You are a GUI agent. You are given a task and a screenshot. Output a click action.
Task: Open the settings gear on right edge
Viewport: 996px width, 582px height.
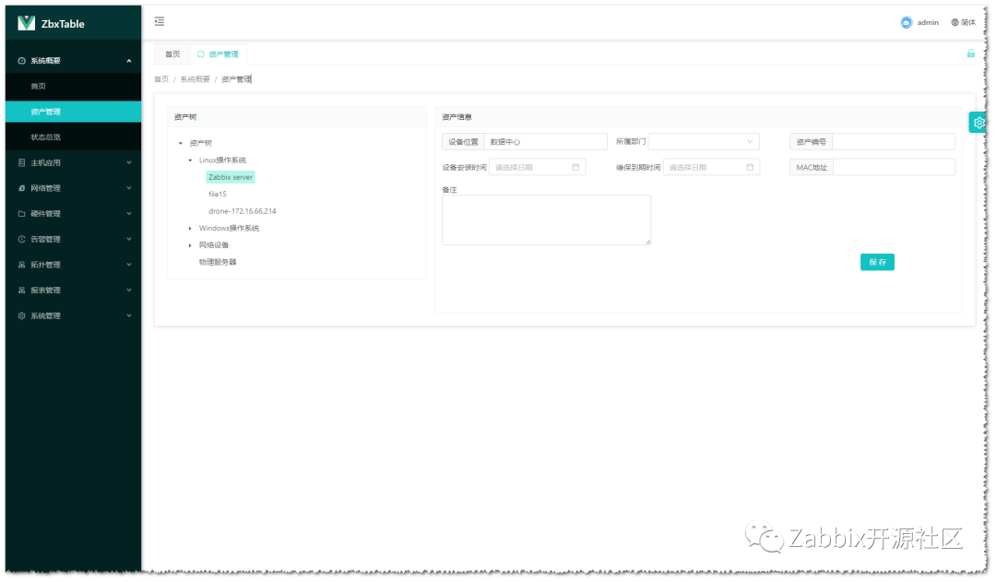click(978, 123)
